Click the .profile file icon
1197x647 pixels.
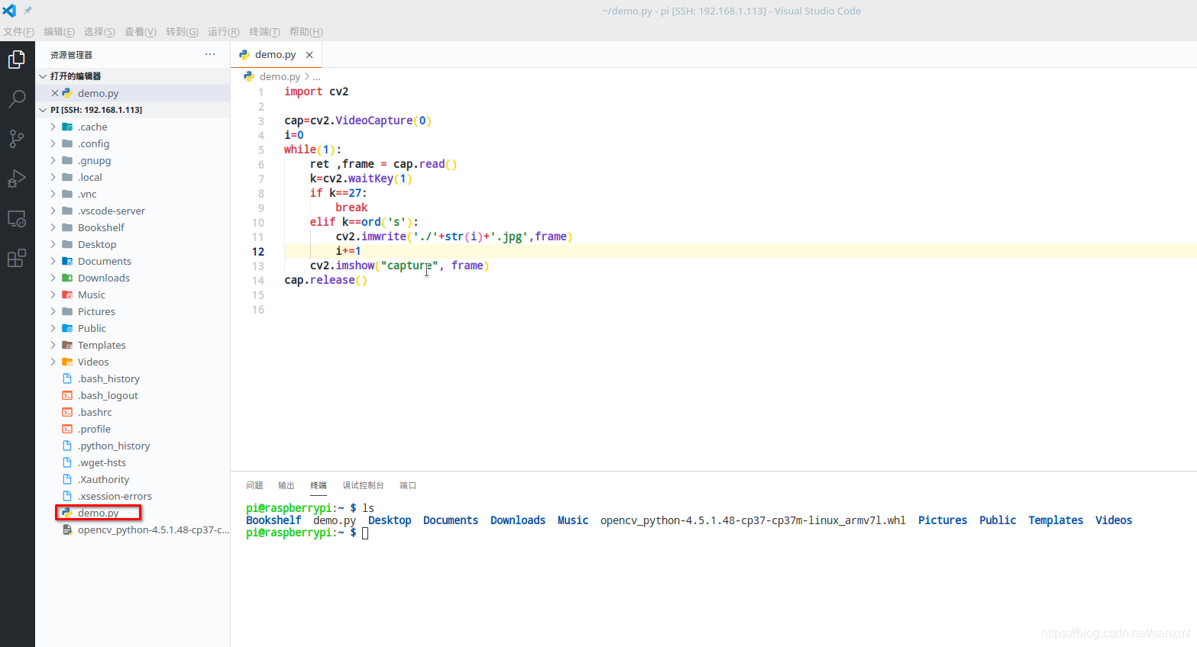point(67,429)
